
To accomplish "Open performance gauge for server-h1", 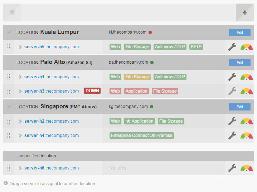I will [x=246, y=77].
